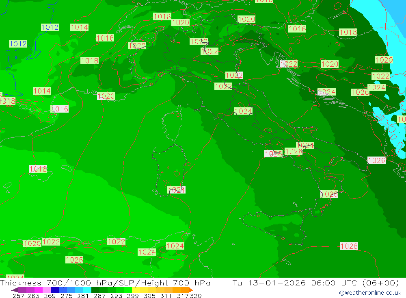Click the legend value 305
Image resolution: width=406 pixels, height=298 pixels.
149,296
